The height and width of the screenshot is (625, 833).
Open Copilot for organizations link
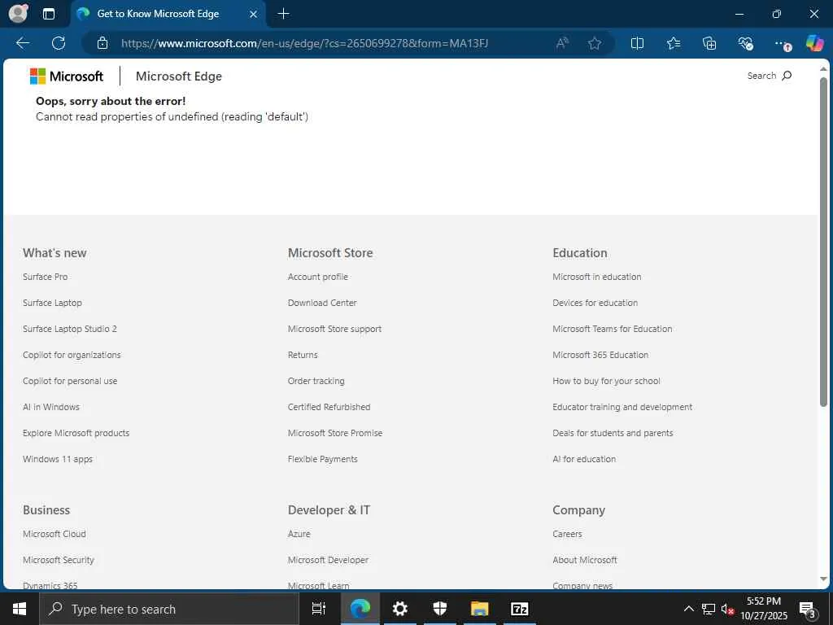click(x=72, y=355)
